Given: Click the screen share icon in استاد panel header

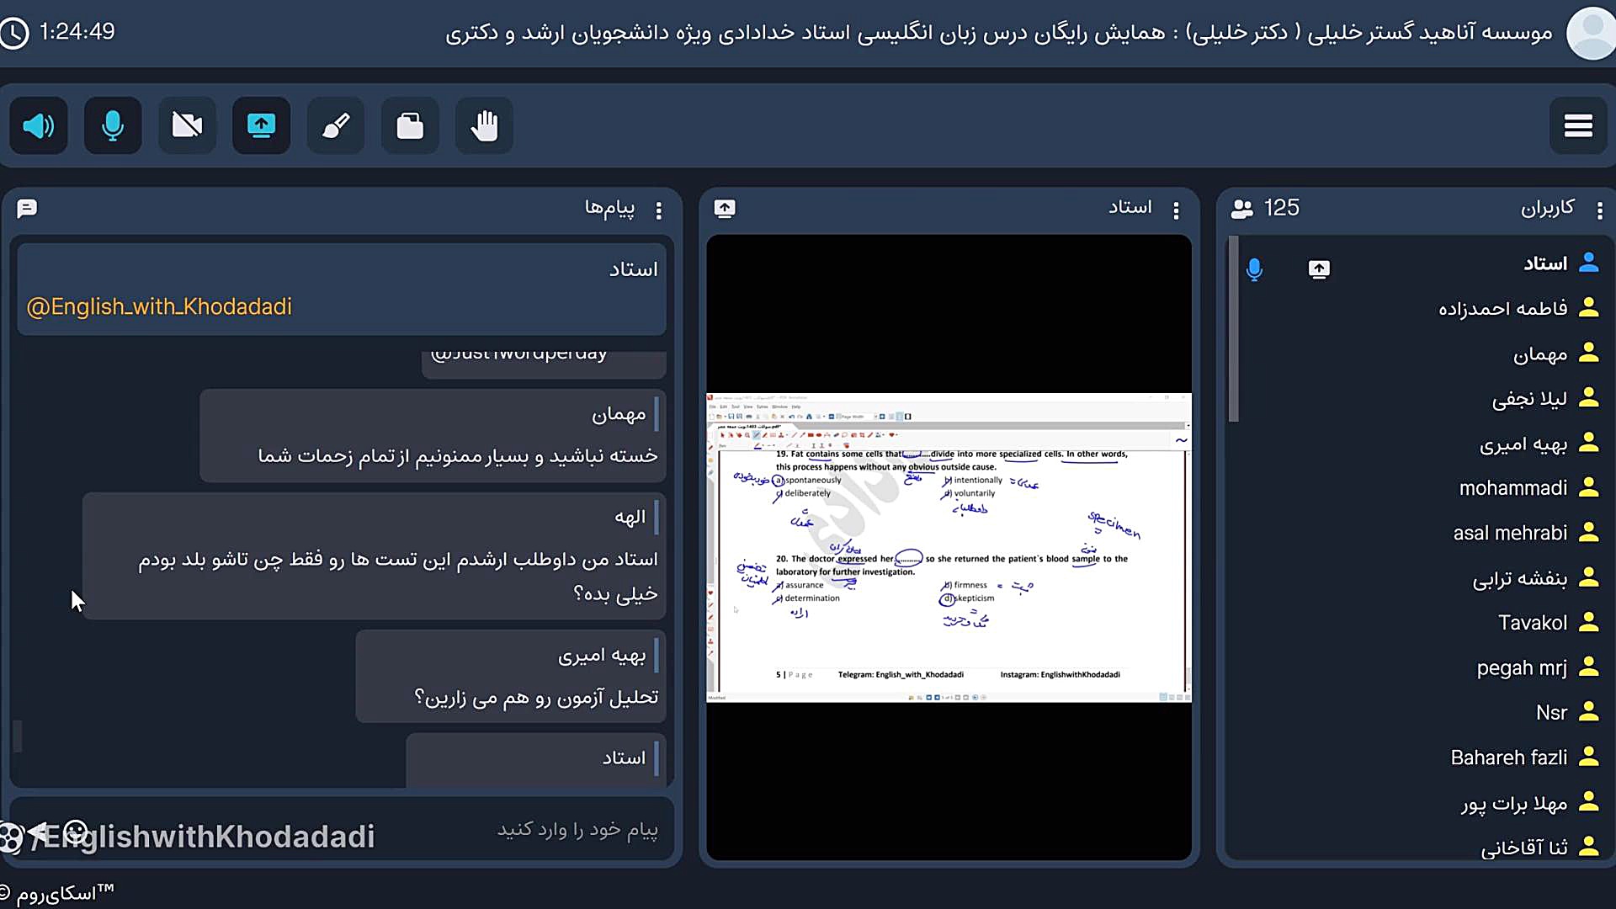Looking at the screenshot, I should click(725, 208).
